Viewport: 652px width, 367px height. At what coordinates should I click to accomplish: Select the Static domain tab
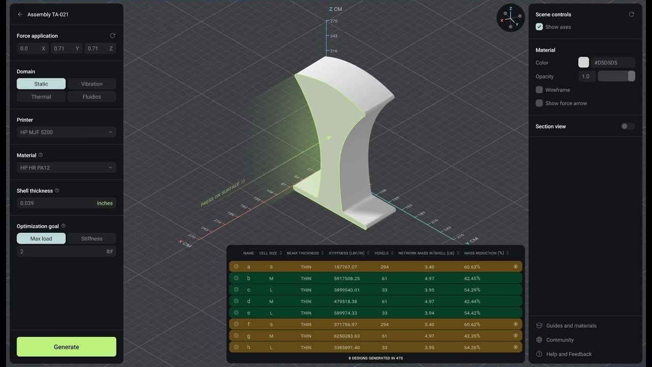[41, 84]
